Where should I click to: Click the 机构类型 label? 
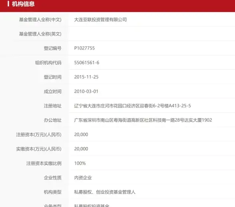[x=53, y=192]
